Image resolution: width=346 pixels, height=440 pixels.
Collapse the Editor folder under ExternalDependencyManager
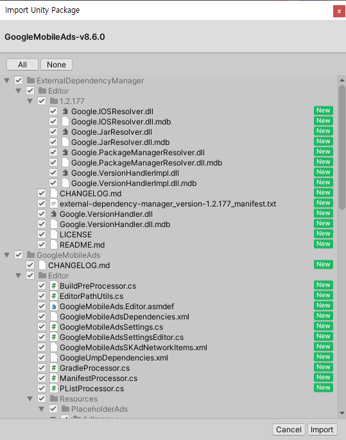click(x=19, y=91)
